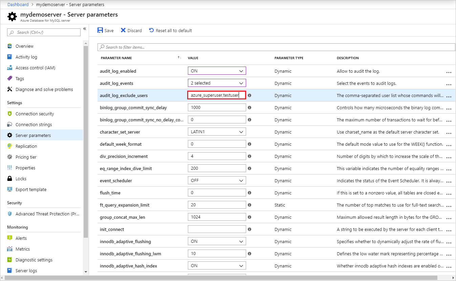Image resolution: width=456 pixels, height=281 pixels.
Task: Collapse the sidebar with double chevron
Action: click(x=85, y=29)
